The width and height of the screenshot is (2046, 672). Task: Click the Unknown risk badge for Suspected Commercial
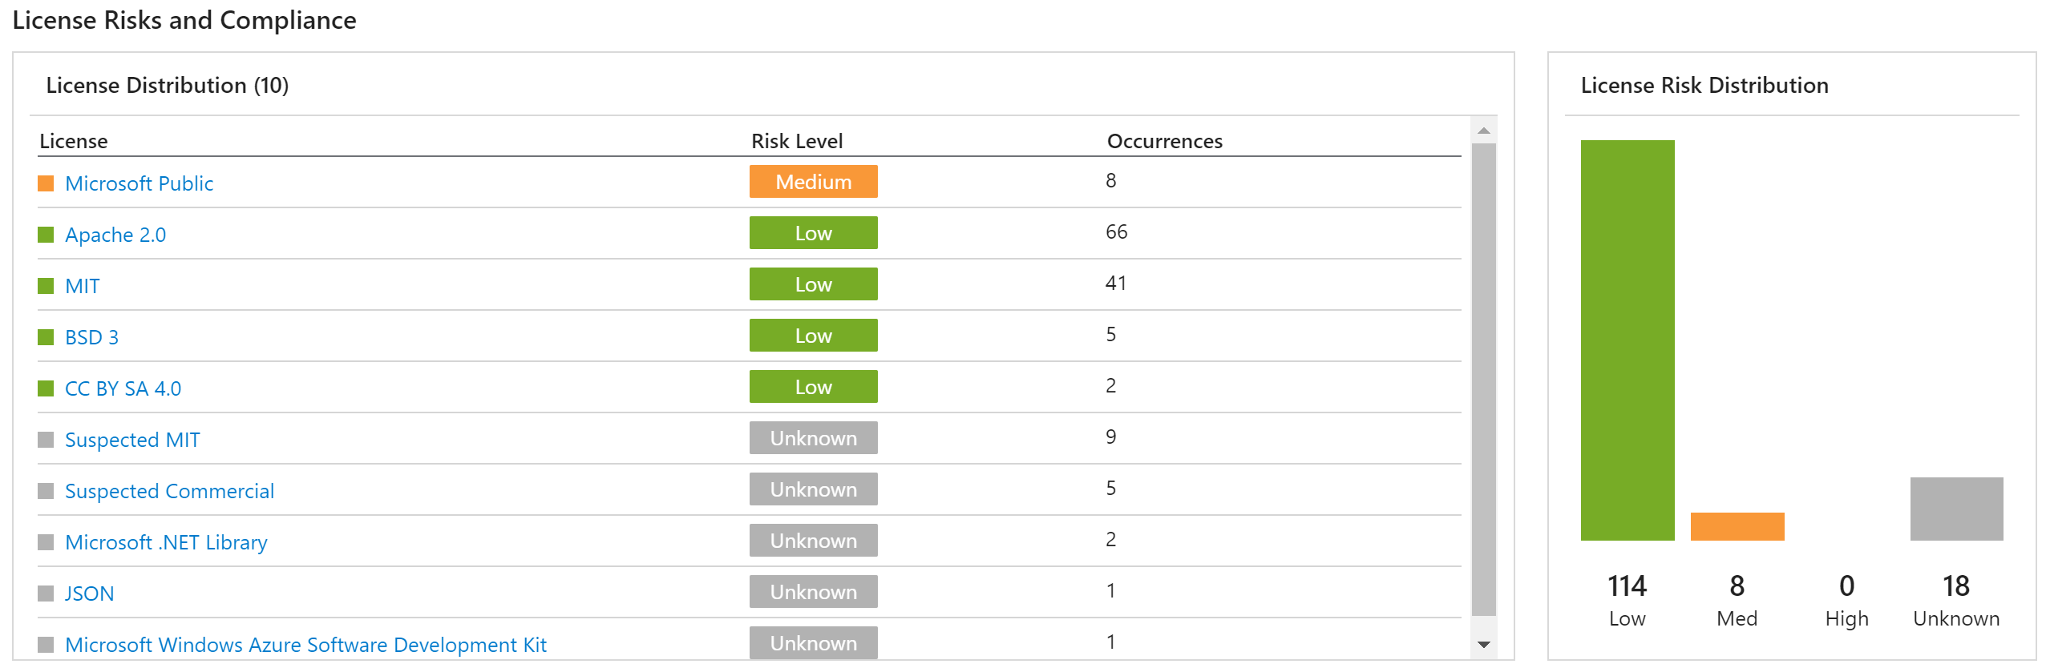coord(813,489)
